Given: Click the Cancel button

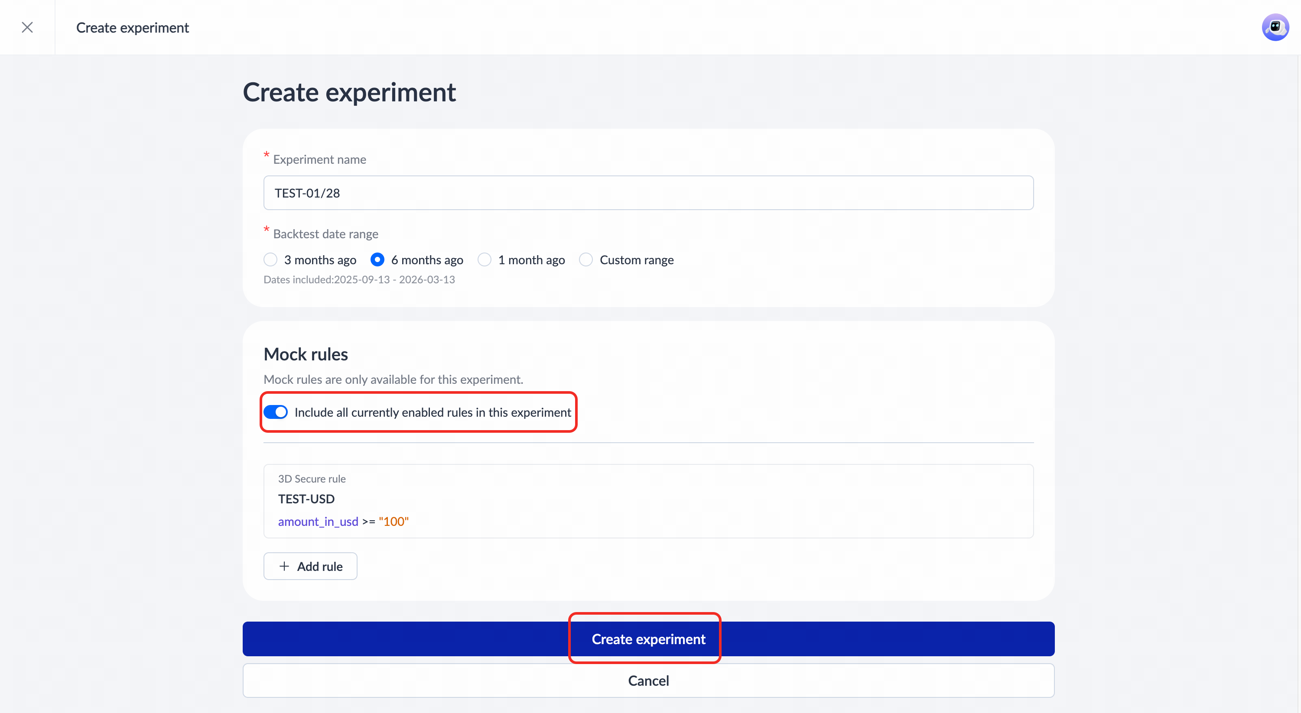Looking at the screenshot, I should point(648,681).
